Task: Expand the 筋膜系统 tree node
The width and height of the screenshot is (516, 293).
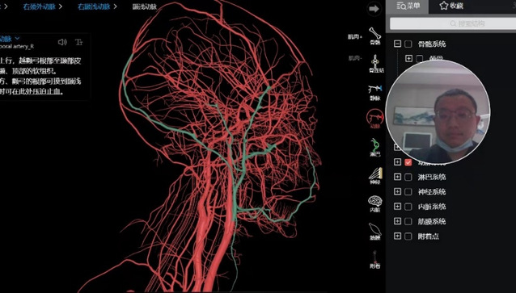Action: pyautogui.click(x=398, y=221)
